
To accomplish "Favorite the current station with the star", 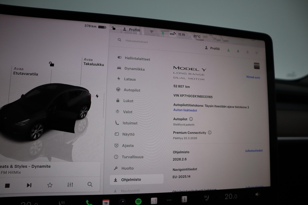I will [x=50, y=185].
